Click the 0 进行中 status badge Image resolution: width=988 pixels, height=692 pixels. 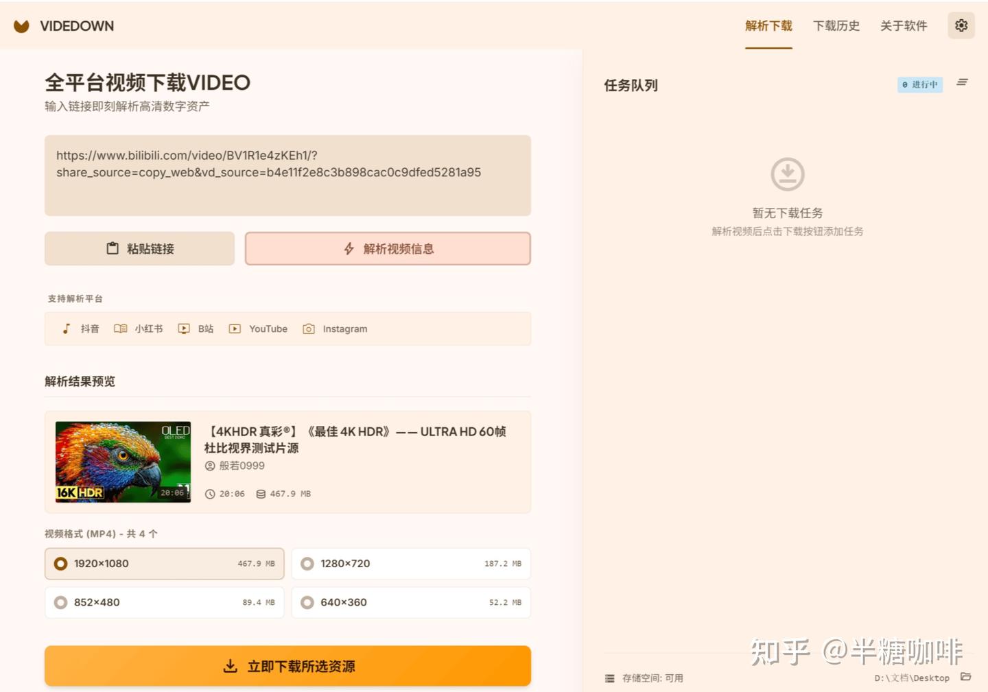(920, 84)
